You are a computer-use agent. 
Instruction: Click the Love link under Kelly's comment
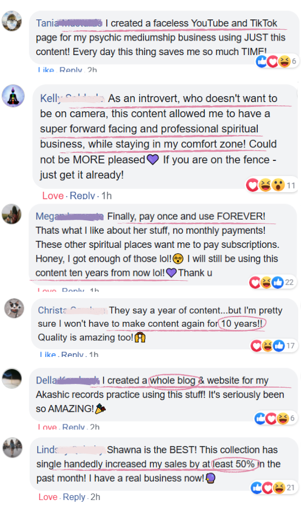(53, 195)
